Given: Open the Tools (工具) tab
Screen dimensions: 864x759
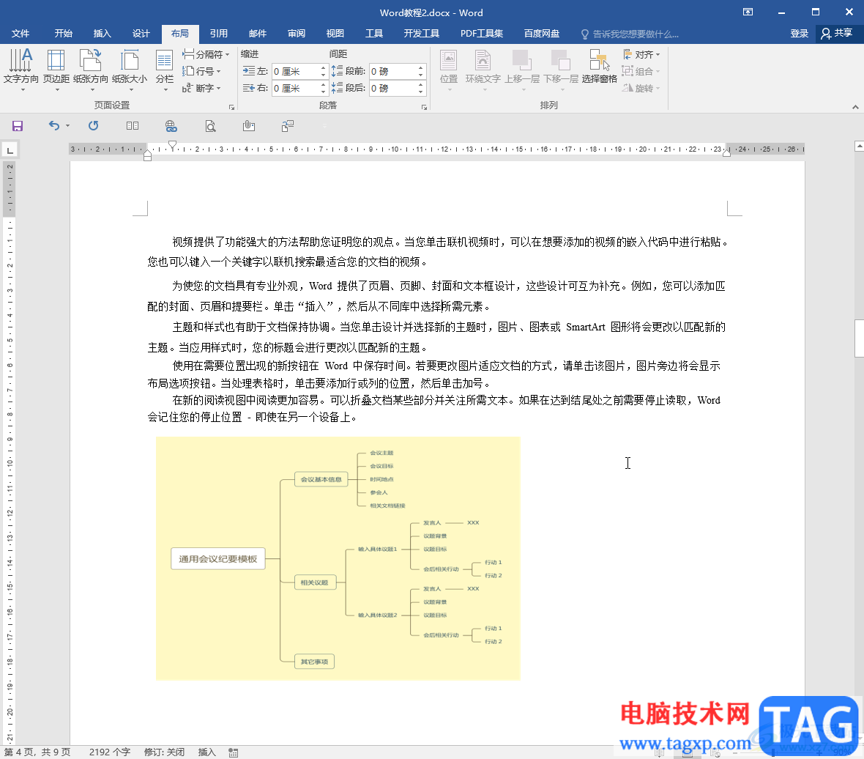Looking at the screenshot, I should 374,34.
